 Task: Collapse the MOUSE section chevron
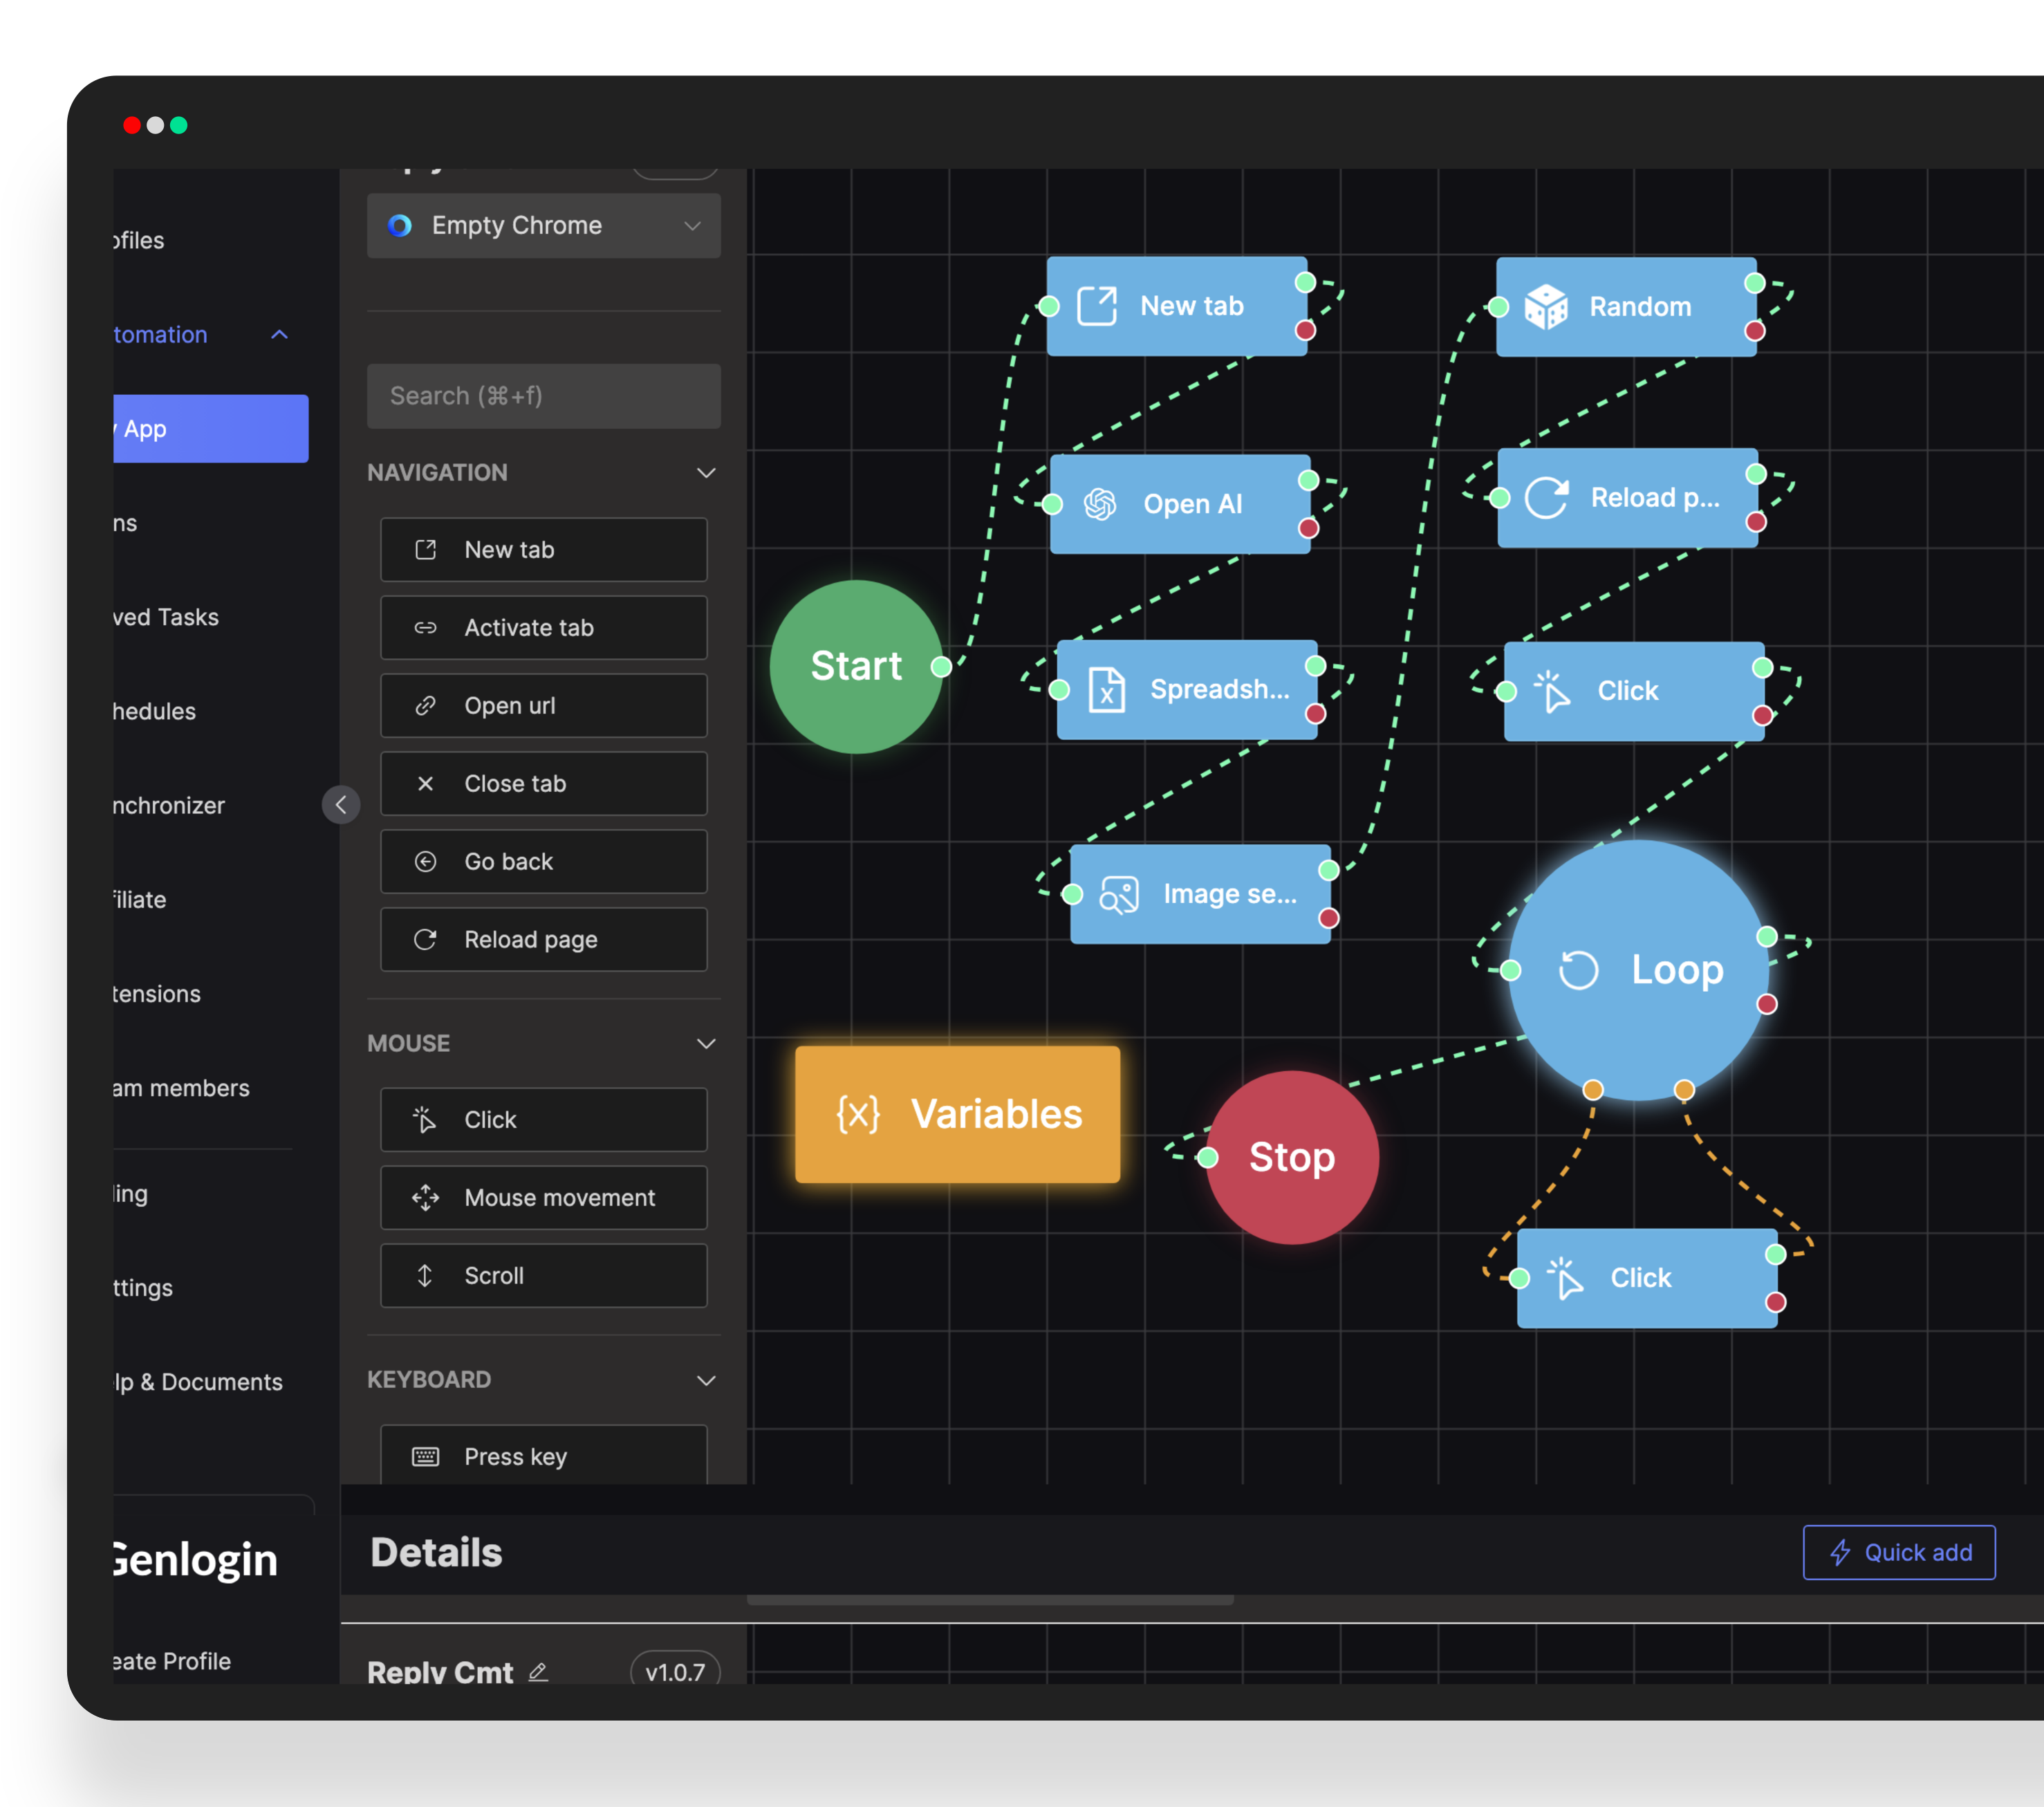(706, 1044)
